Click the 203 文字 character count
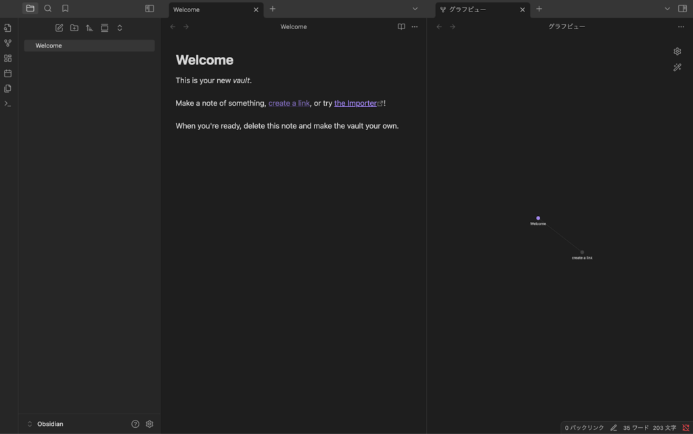The height and width of the screenshot is (434, 693). point(665,428)
